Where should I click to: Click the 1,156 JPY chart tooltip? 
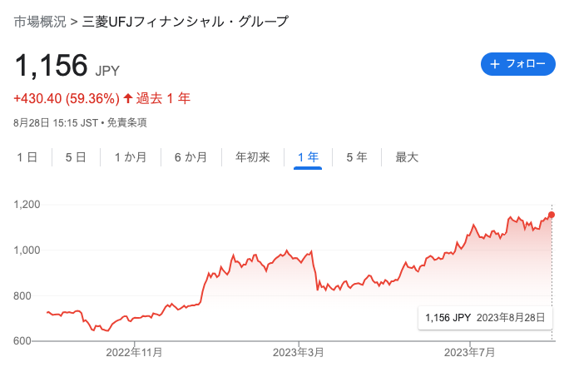point(485,318)
